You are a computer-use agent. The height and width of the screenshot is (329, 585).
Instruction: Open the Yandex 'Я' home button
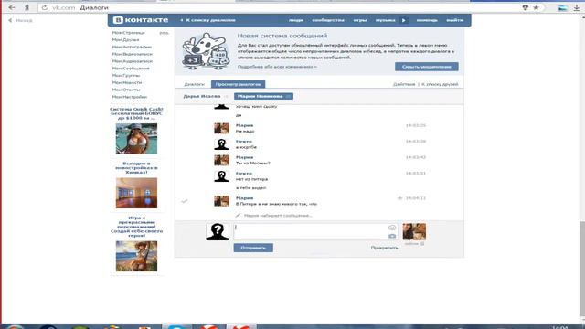coord(27,7)
